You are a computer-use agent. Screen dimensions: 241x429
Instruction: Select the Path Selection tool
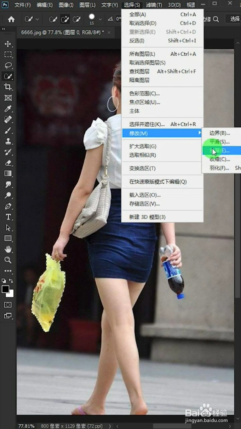point(8,228)
